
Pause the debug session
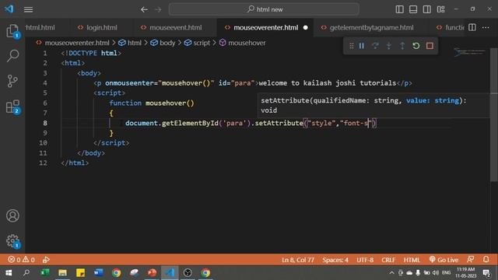(361, 46)
